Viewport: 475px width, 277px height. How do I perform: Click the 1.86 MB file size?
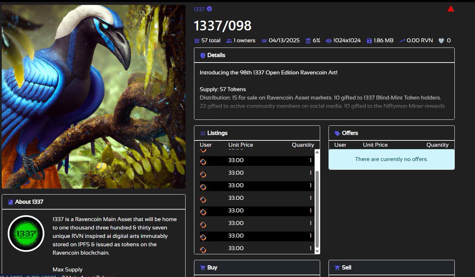[x=384, y=40]
